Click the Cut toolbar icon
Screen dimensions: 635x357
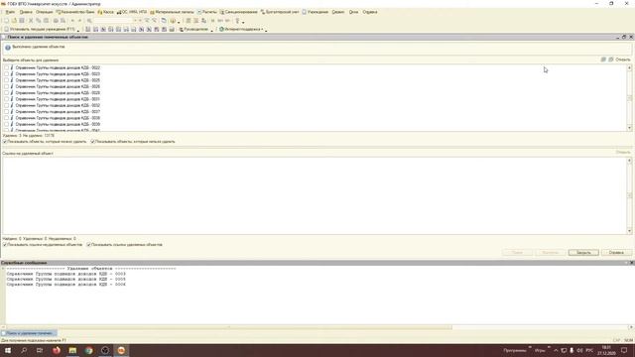point(31,21)
